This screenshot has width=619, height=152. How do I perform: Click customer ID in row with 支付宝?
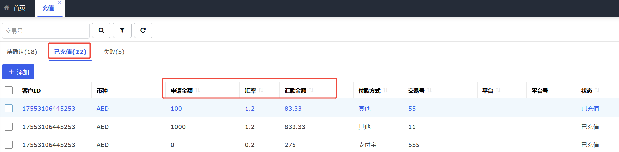[49, 145]
